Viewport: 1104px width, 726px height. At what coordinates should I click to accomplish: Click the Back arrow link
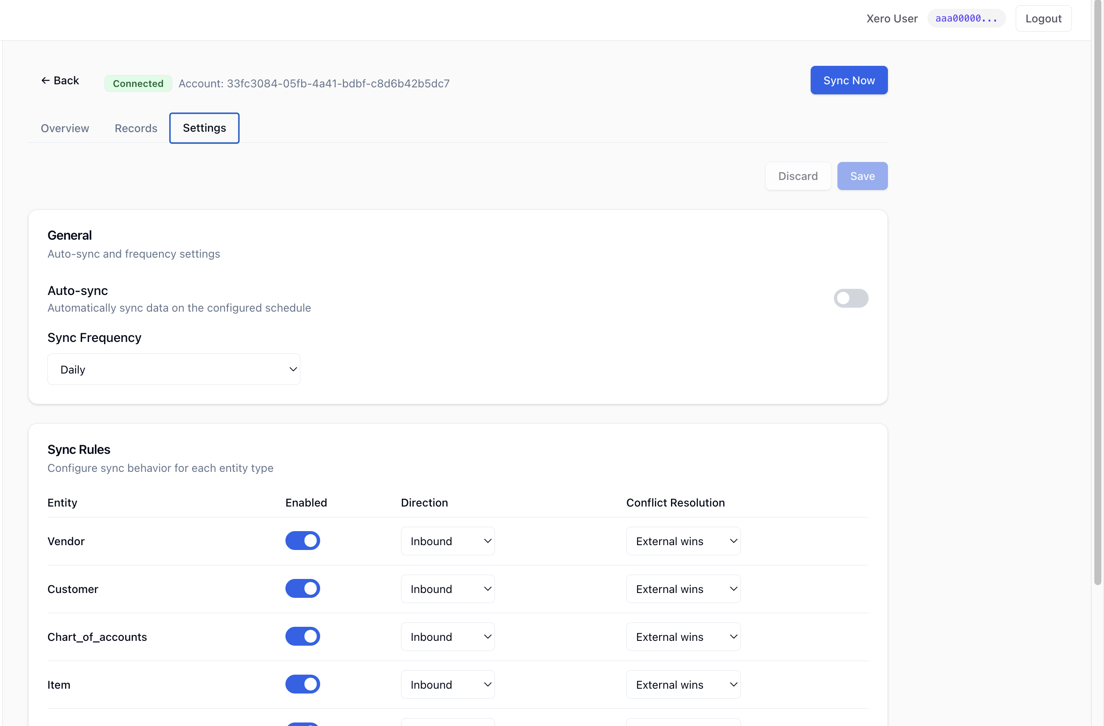(60, 81)
